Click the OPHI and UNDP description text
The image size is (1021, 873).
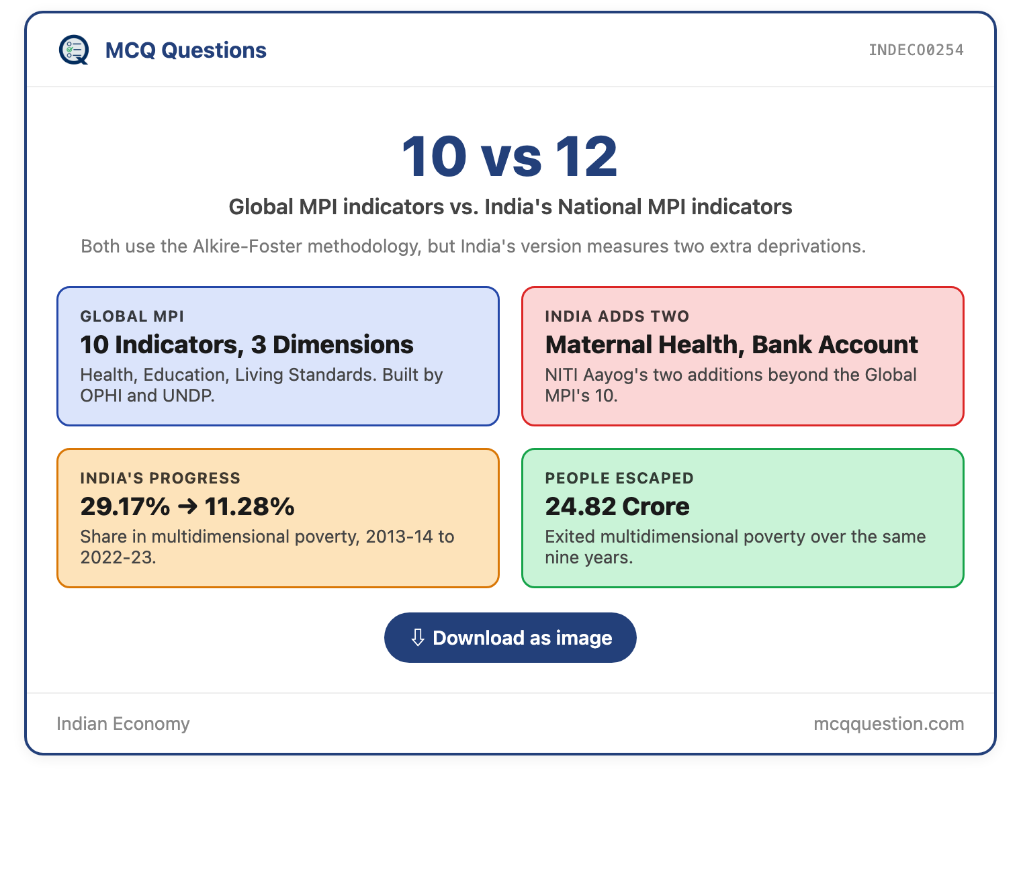[x=261, y=385]
